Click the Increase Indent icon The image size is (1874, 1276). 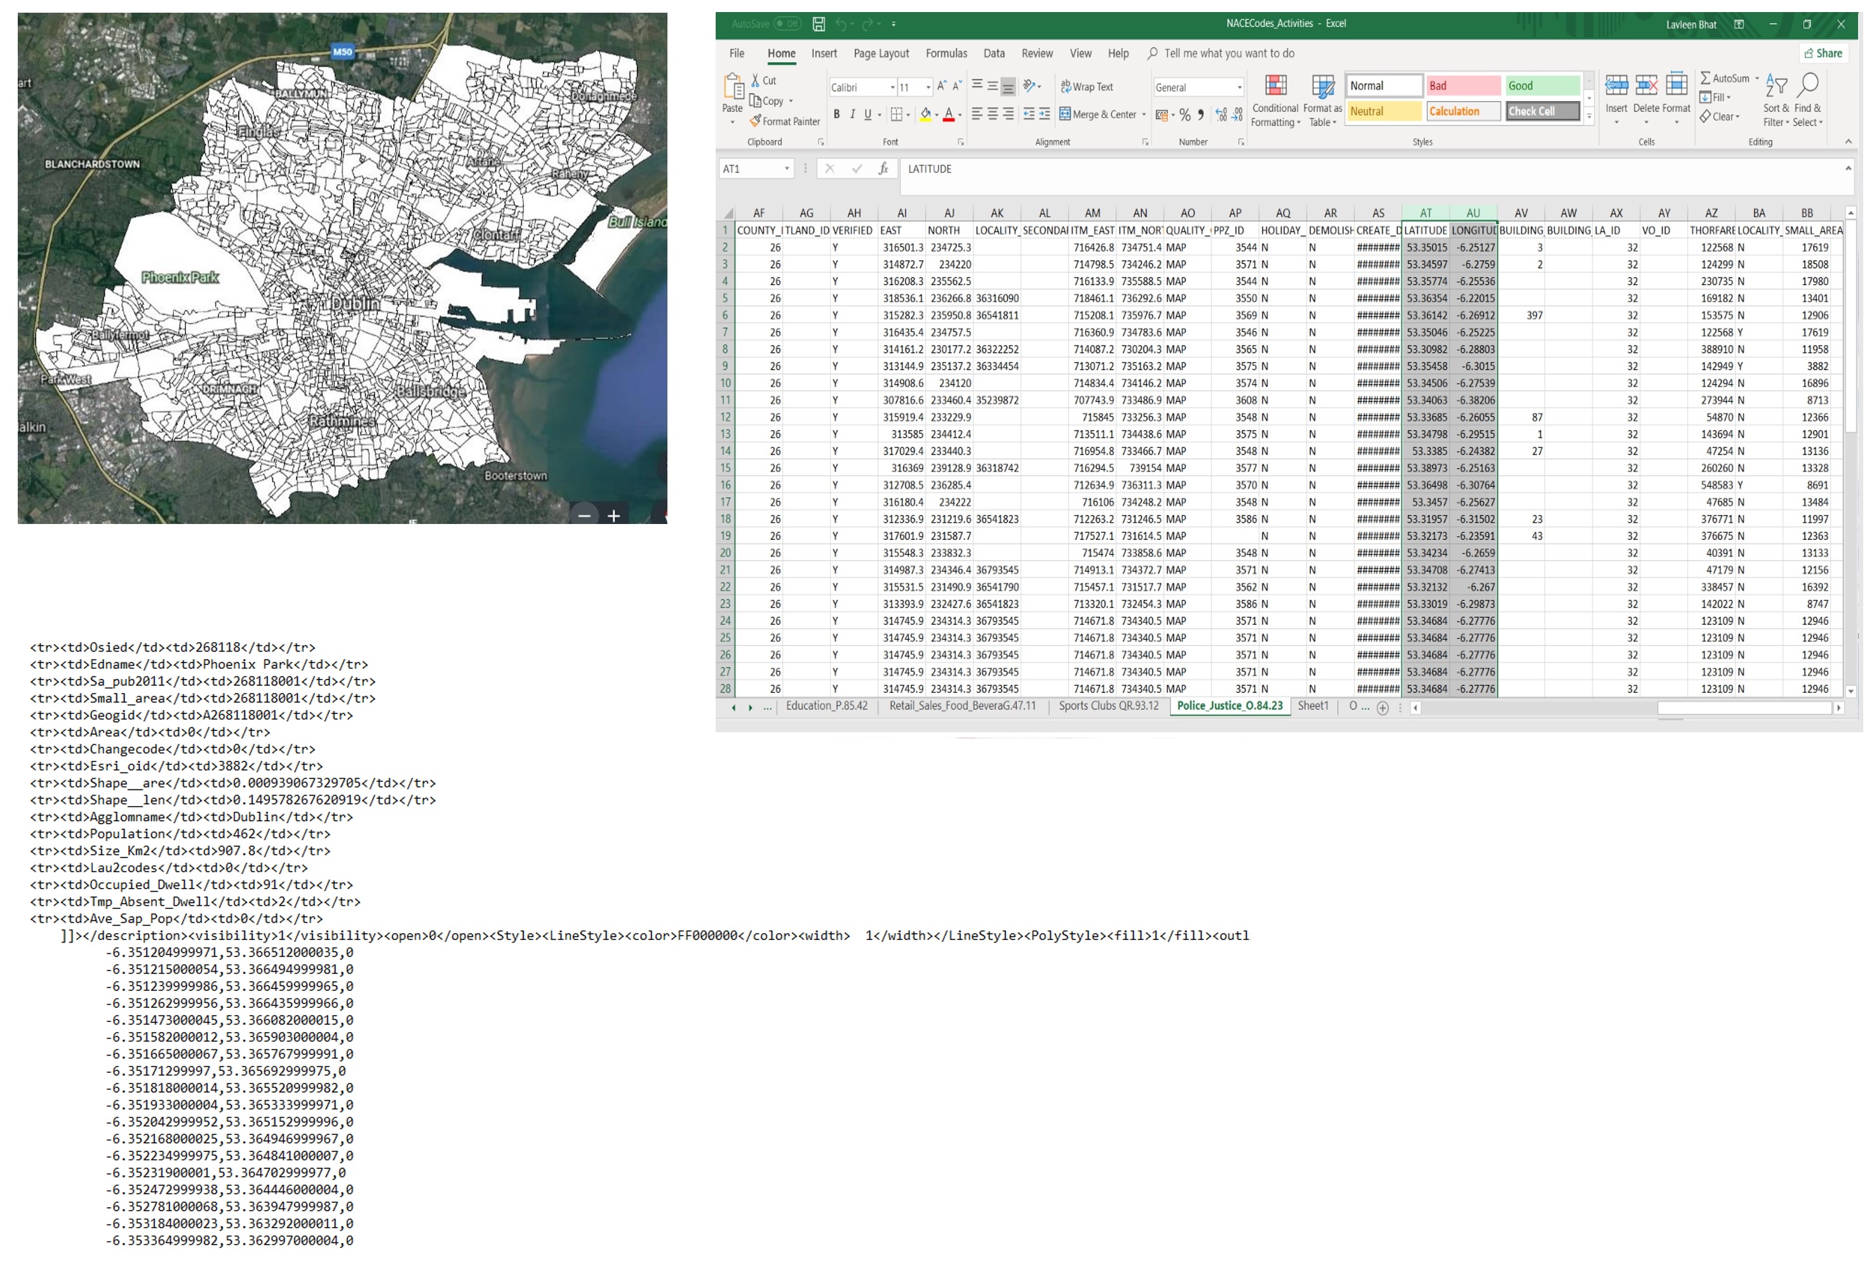coord(1044,114)
